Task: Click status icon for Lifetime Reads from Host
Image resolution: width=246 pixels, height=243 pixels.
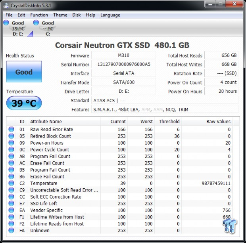Action: pyautogui.click(x=11, y=224)
